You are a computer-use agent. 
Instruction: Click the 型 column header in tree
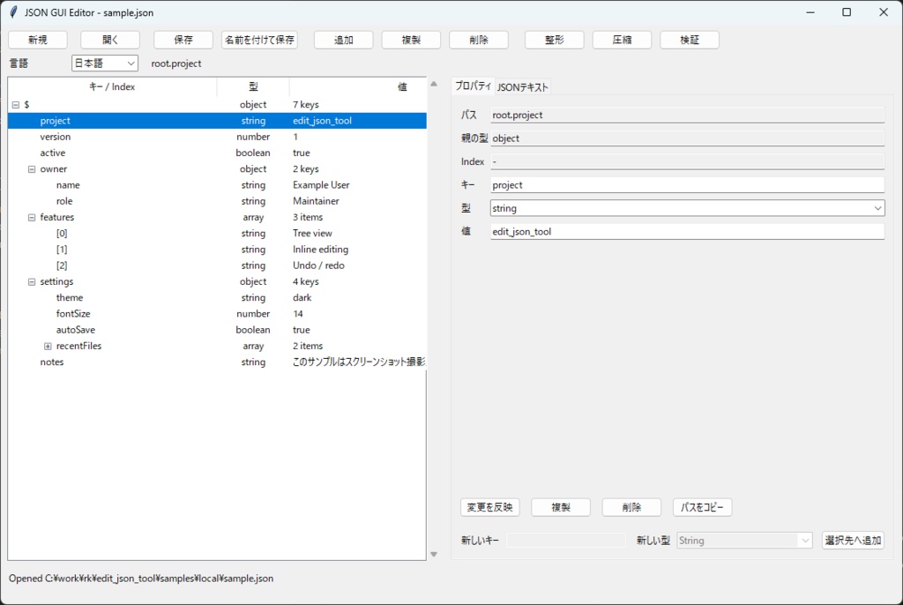coord(253,87)
